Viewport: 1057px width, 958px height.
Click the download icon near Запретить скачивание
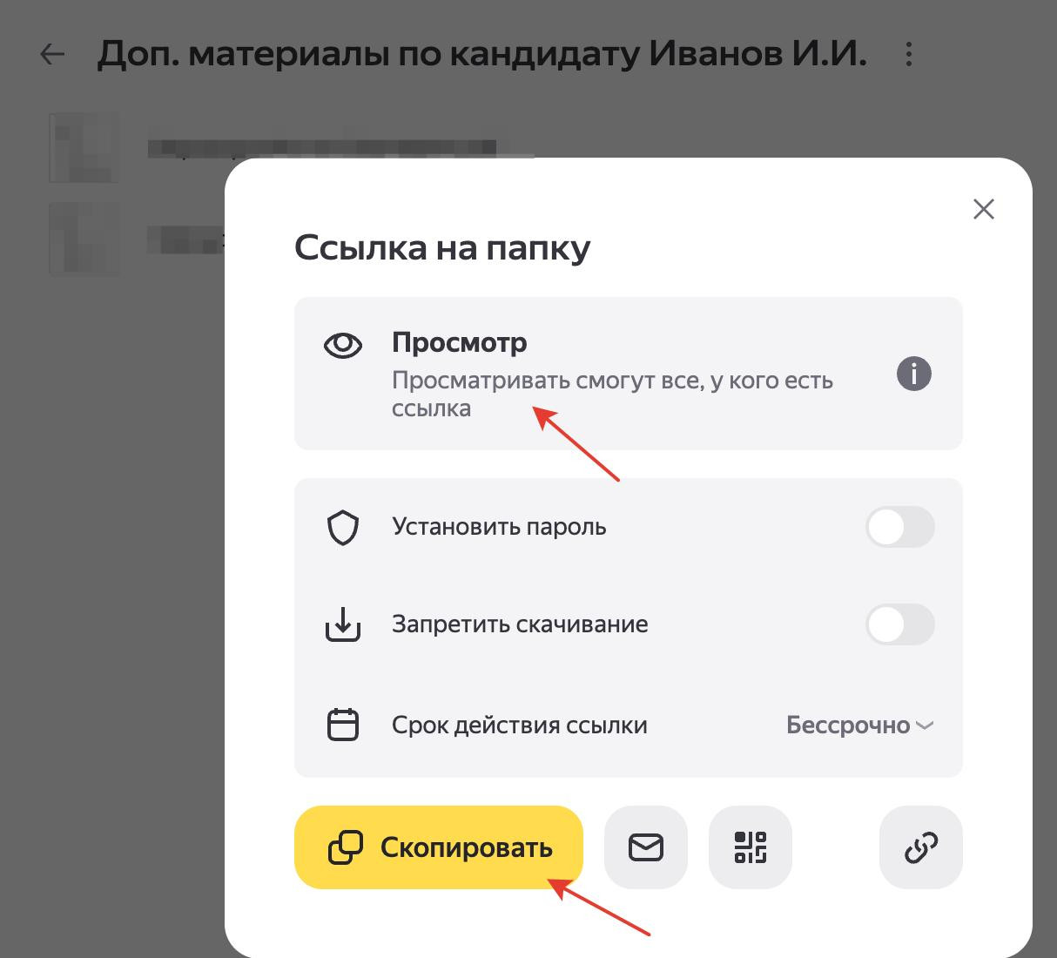(343, 625)
